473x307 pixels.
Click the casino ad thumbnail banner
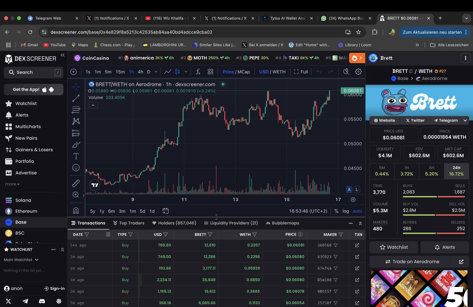coord(419,289)
